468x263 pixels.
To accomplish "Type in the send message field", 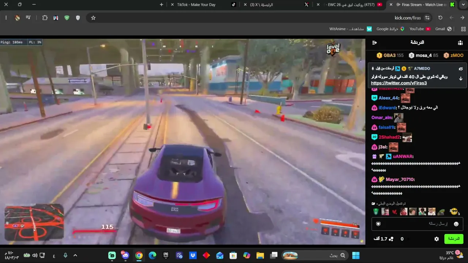I will (x=418, y=224).
